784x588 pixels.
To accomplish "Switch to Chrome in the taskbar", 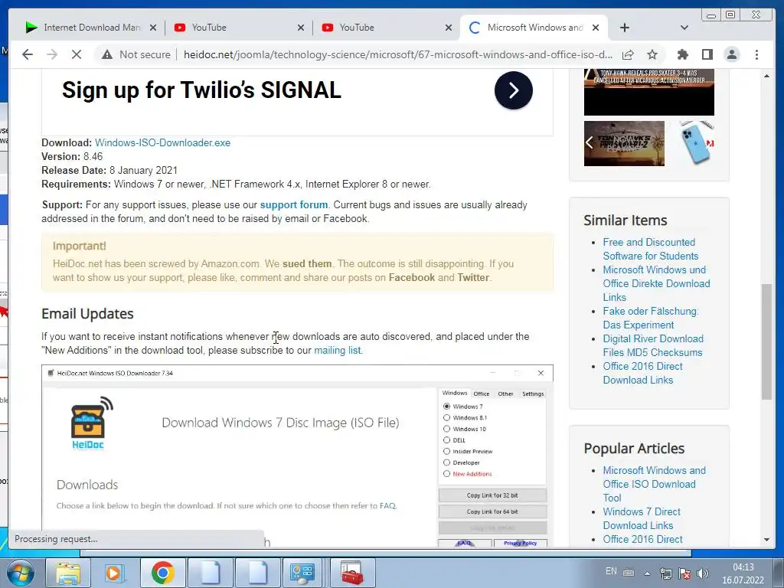I will 162,573.
